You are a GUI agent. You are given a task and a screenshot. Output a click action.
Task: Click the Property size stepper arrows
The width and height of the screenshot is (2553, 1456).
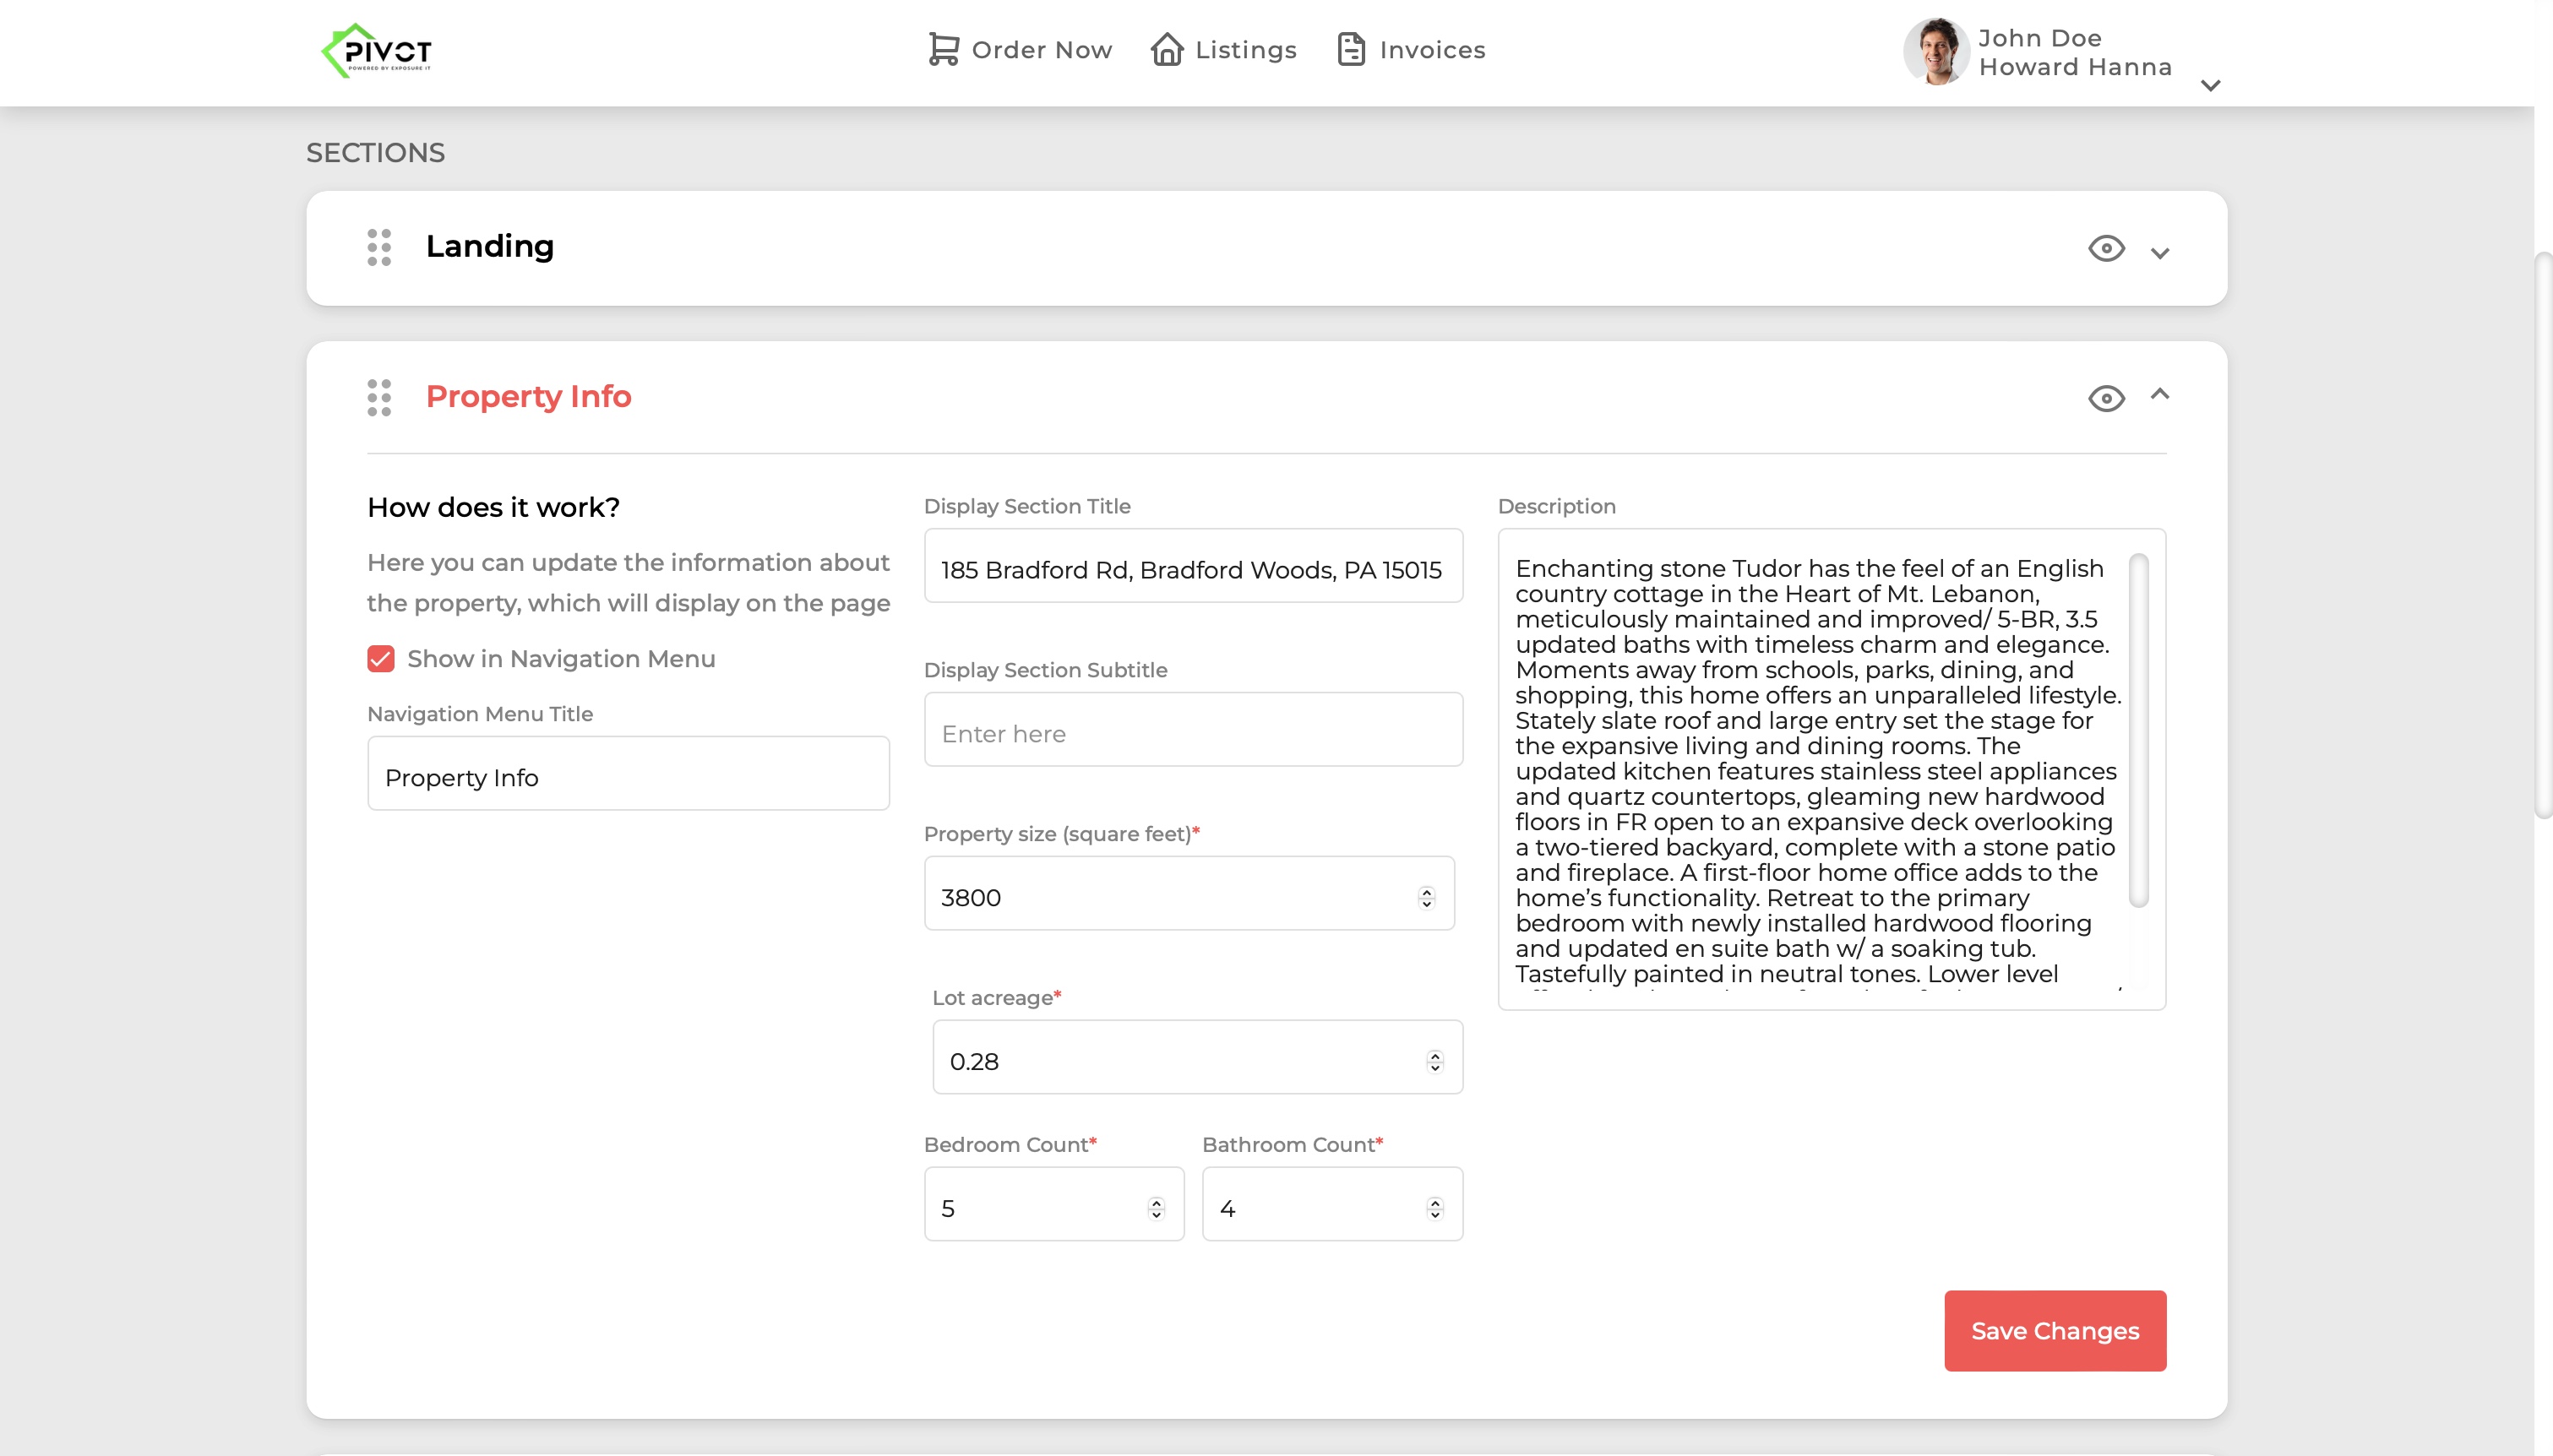click(1426, 897)
